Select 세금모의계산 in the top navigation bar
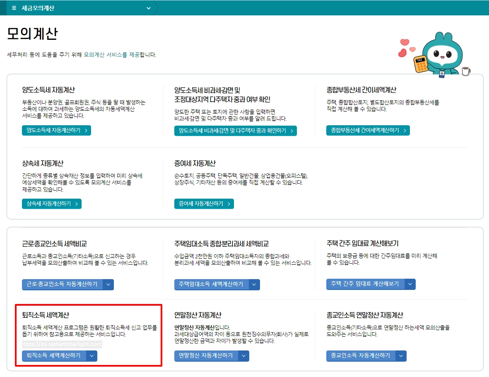489x377 pixels. point(37,8)
